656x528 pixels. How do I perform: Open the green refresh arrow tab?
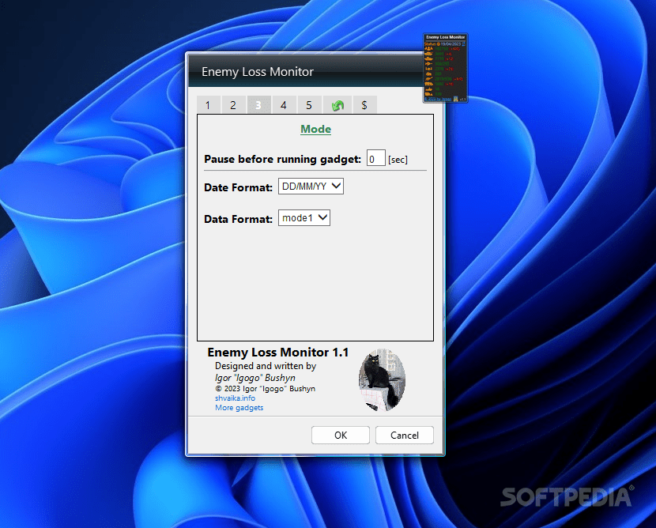coord(337,105)
